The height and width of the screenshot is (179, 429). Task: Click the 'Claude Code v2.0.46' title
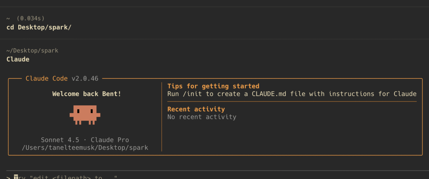click(x=62, y=78)
